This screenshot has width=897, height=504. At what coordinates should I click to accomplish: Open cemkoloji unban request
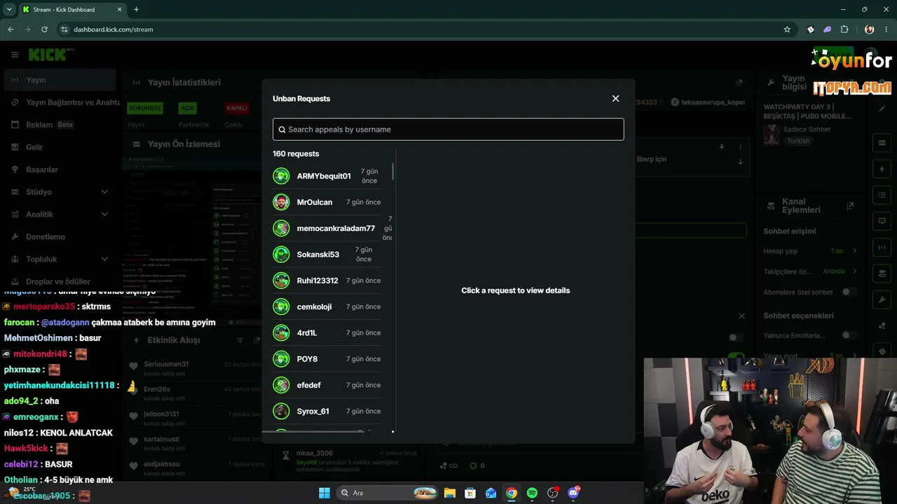pyautogui.click(x=327, y=307)
